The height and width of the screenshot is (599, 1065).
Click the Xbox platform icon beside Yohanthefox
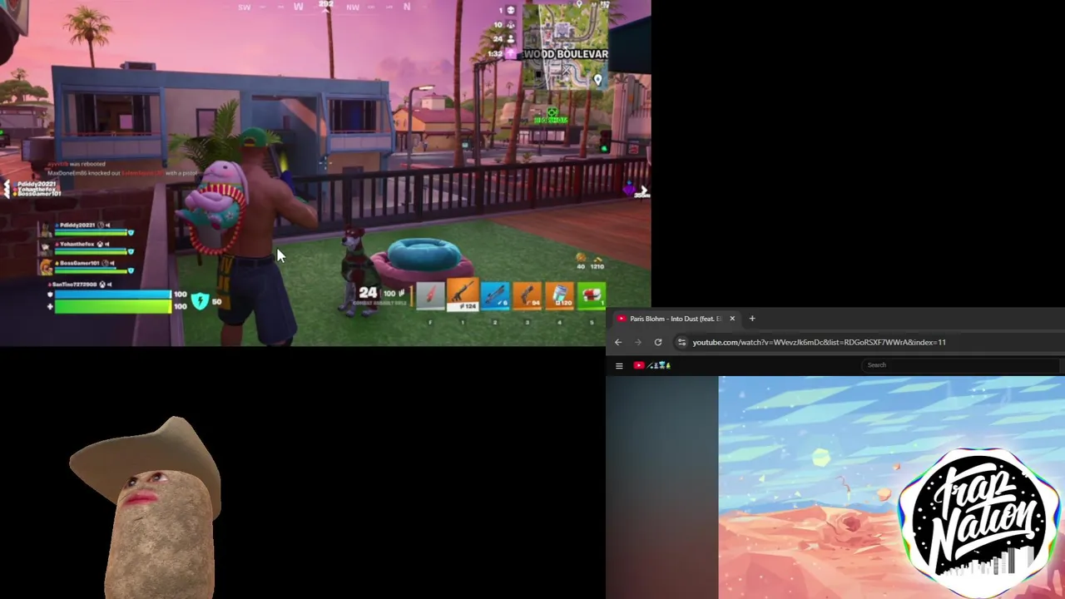(x=100, y=245)
